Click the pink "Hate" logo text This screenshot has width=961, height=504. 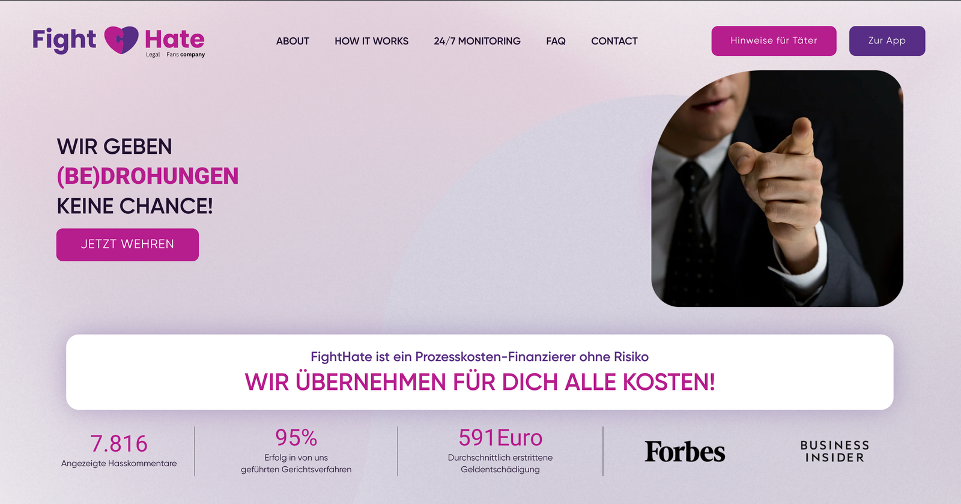tap(174, 39)
